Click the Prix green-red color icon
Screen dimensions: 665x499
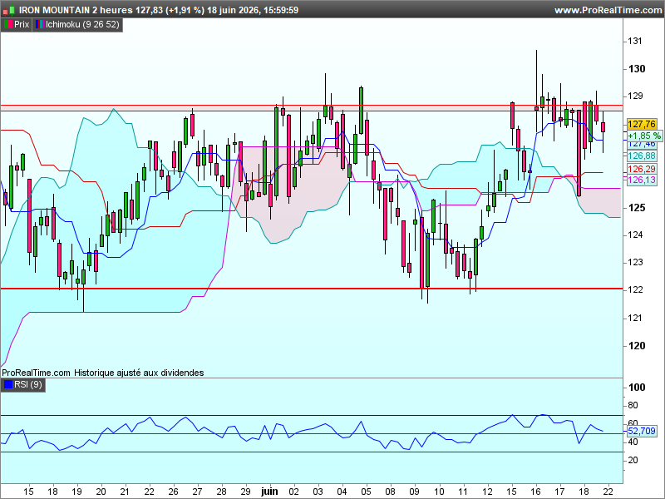8,25
